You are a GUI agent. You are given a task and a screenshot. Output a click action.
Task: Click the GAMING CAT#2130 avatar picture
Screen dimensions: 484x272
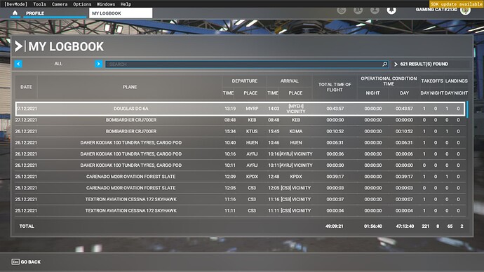point(465,11)
